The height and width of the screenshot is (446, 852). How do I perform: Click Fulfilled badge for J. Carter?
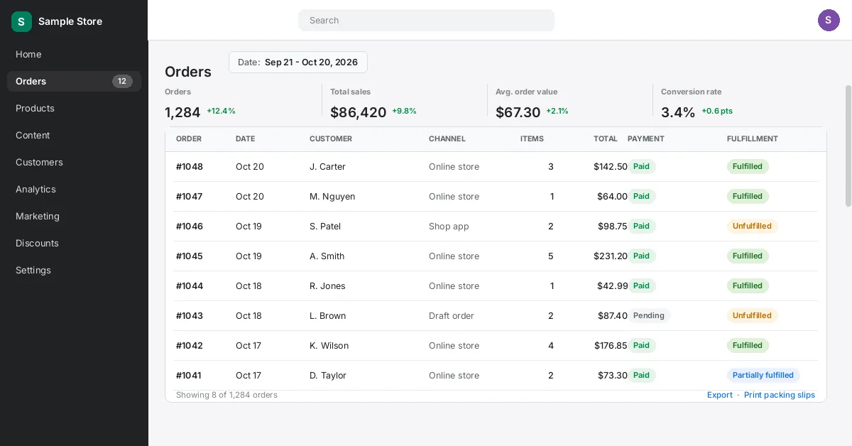click(748, 166)
